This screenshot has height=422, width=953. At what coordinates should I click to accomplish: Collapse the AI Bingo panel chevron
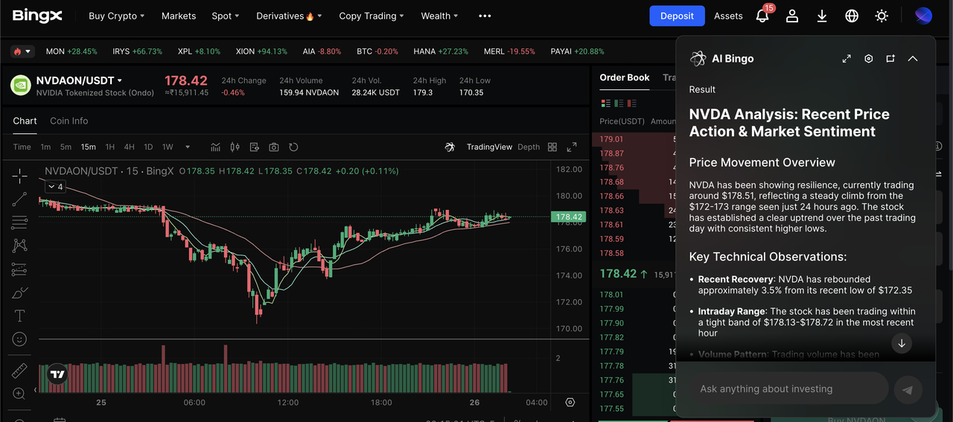913,59
